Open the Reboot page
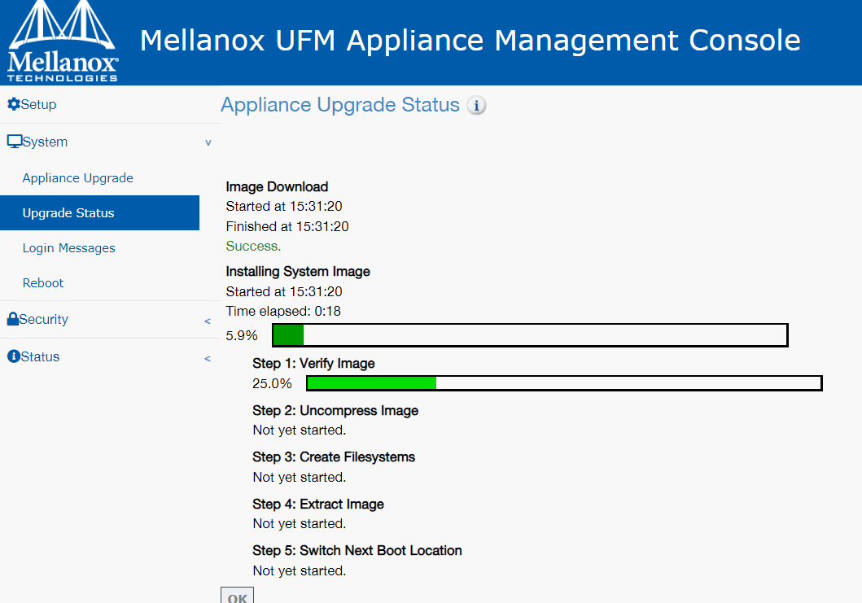Image resolution: width=862 pixels, height=603 pixels. [43, 283]
